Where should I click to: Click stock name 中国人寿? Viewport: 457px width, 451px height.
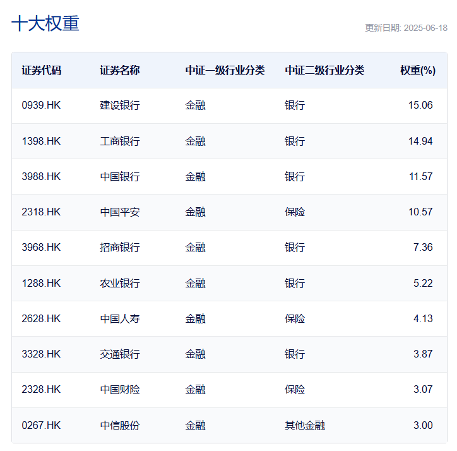click(x=120, y=318)
